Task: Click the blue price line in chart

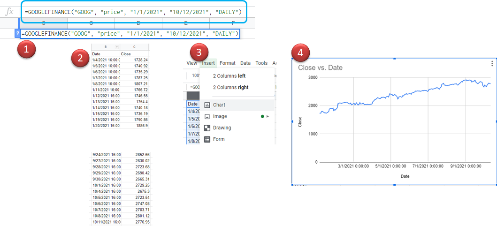Action: (405, 96)
